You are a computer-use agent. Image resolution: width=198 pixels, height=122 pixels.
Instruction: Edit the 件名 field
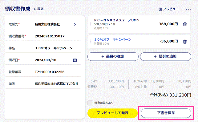[x=54, y=48]
